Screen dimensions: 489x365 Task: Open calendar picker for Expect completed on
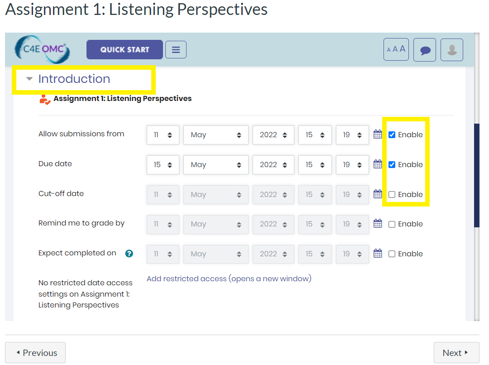[x=378, y=253]
